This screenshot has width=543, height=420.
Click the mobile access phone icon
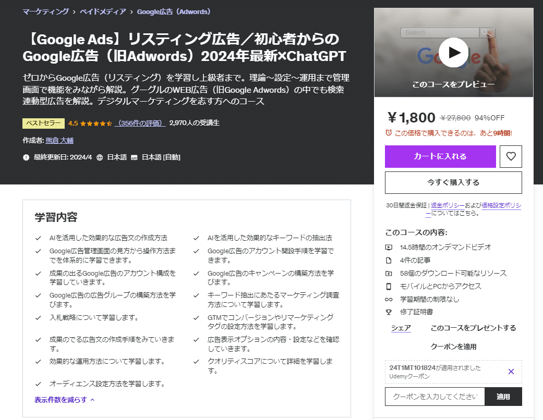[x=389, y=287]
